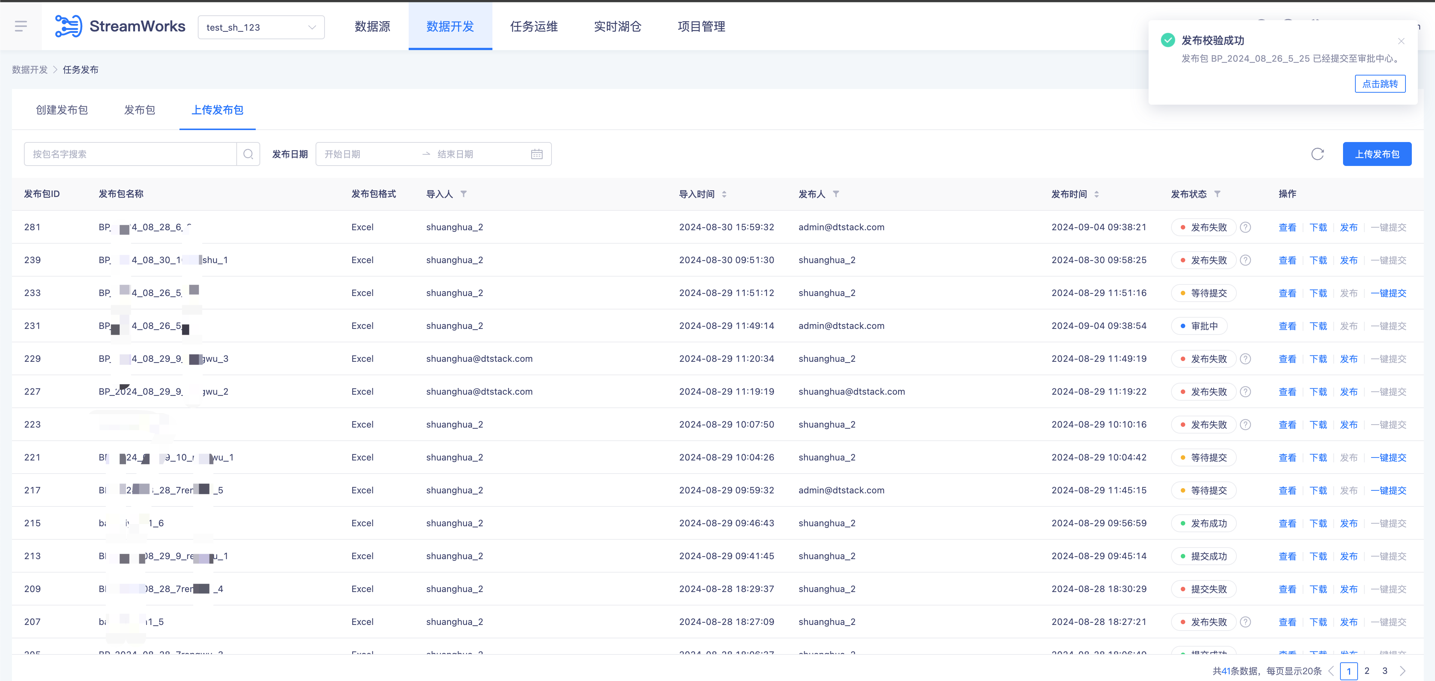The width and height of the screenshot is (1435, 681).
Task: Click 发布成功 status of package 215
Action: point(1203,523)
